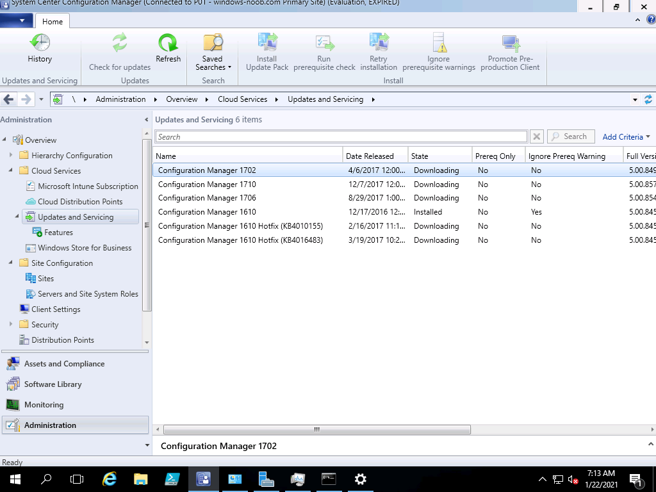Select Configuration Manager 1610 Hotfix (KB4010155)
Screen dimensions: 656x492
pyautogui.click(x=404, y=226)
